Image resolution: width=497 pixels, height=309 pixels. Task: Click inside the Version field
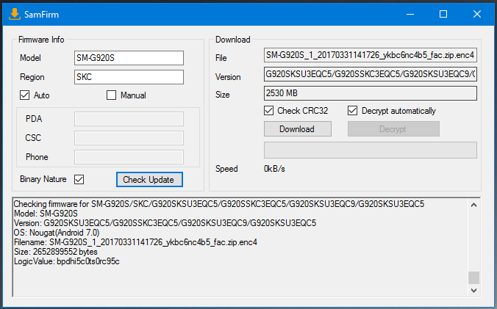(x=371, y=75)
